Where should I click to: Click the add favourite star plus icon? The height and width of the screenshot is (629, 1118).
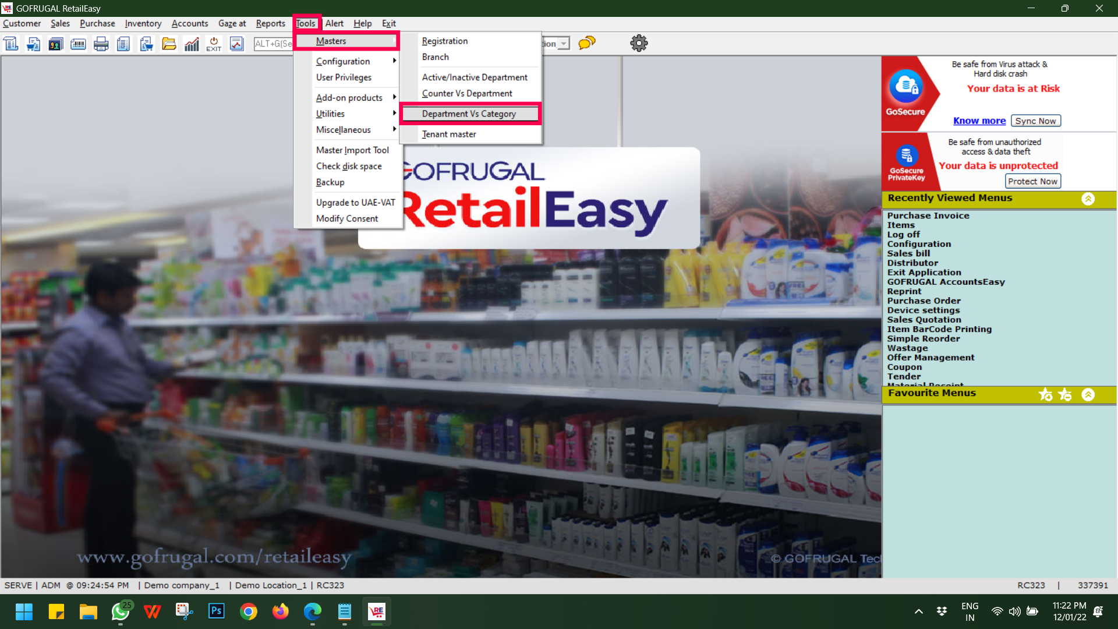1045,395
